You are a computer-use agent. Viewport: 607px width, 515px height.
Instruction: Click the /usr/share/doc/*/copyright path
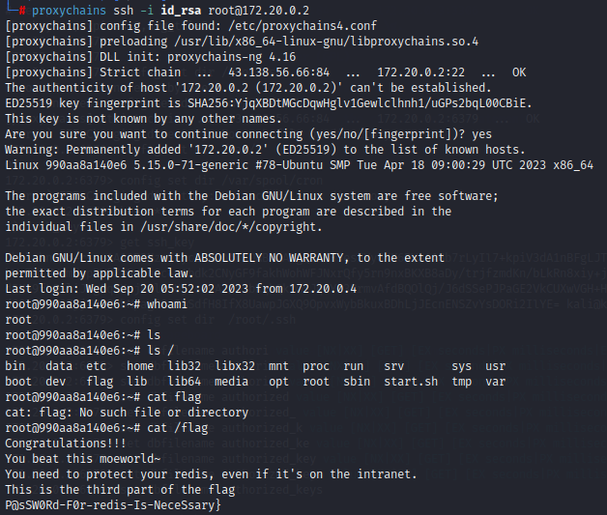231,227
